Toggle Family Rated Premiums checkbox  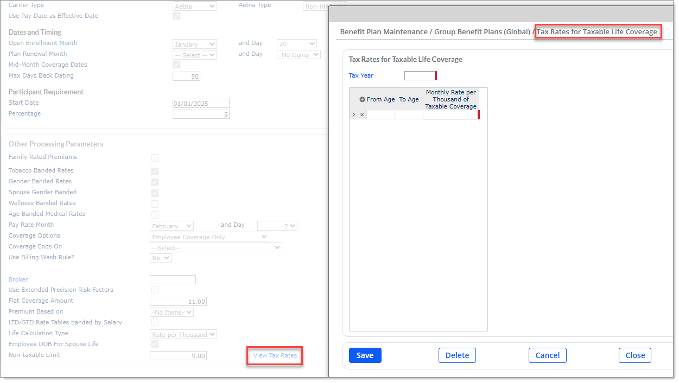(155, 158)
